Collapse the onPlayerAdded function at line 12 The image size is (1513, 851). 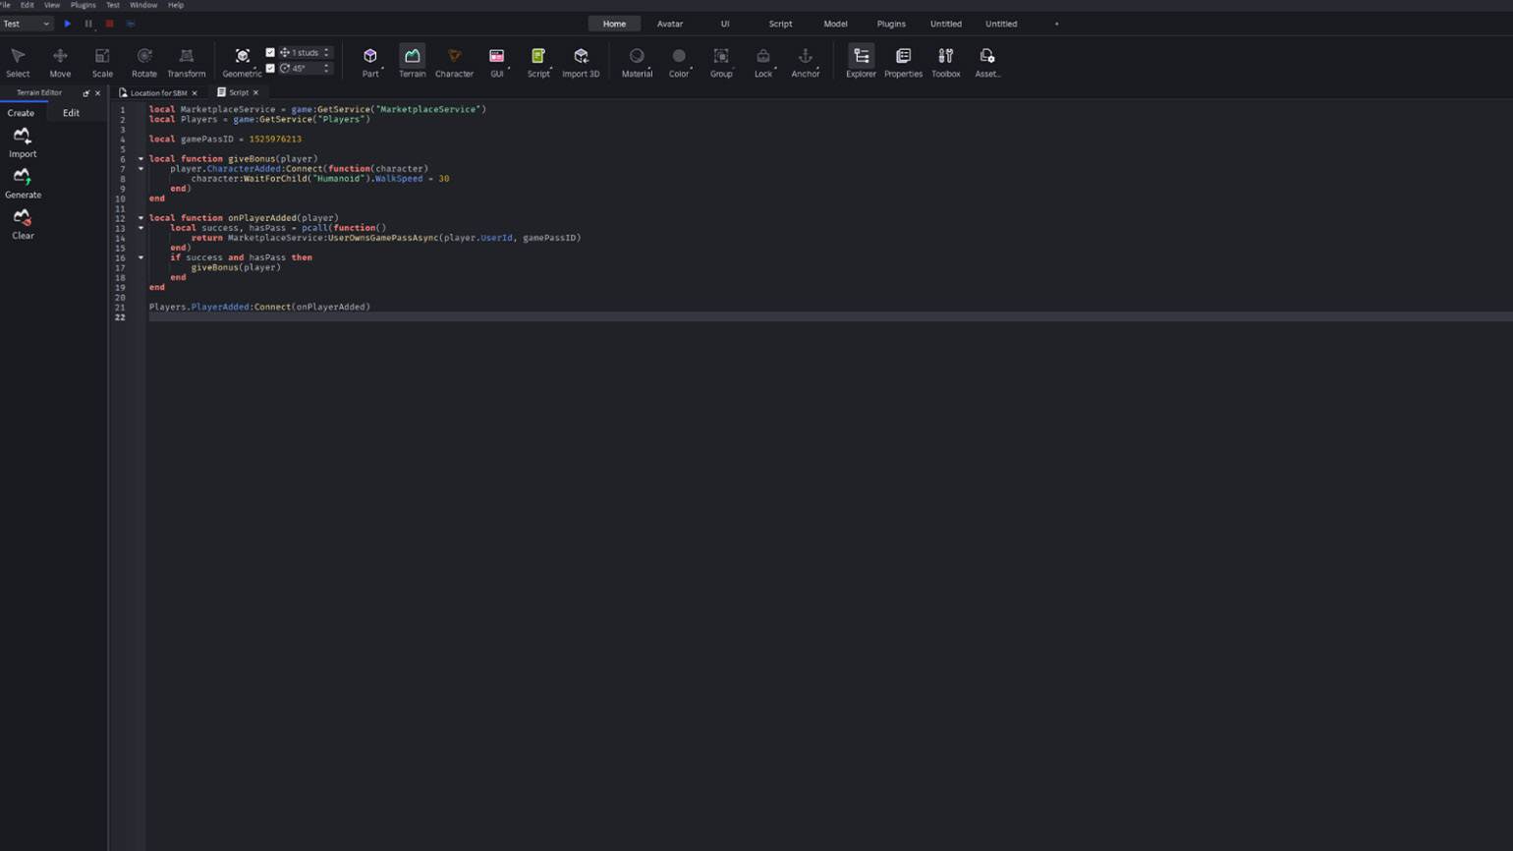point(140,218)
